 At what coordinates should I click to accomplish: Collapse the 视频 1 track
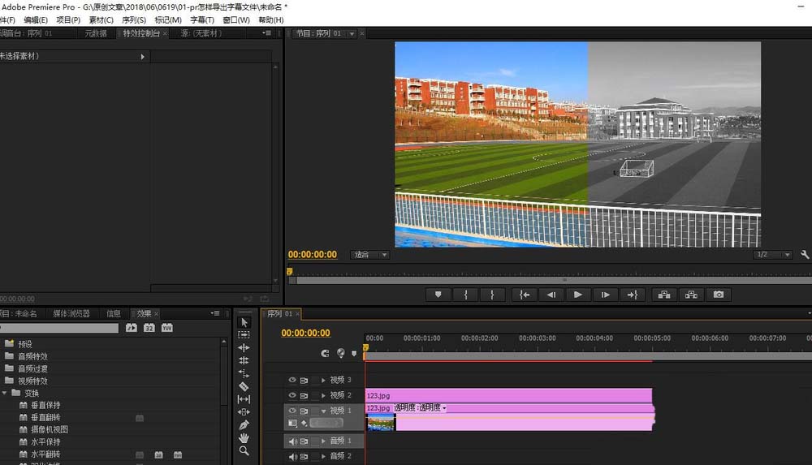point(323,411)
